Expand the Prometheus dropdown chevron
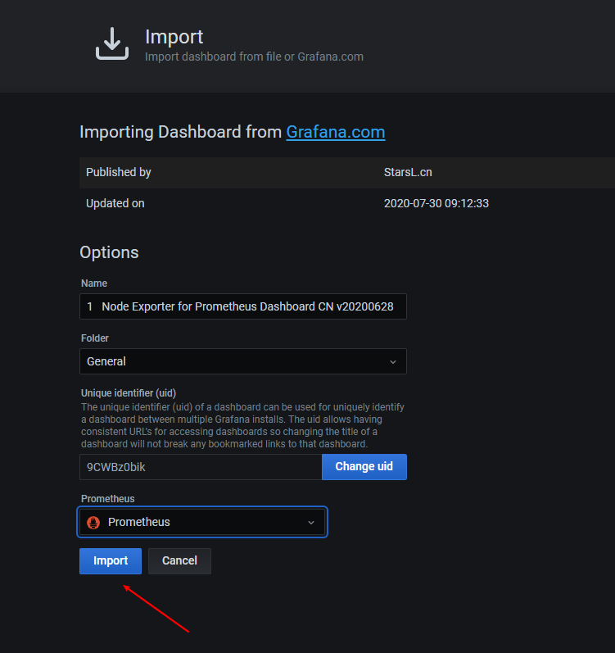The image size is (615, 653). click(311, 523)
